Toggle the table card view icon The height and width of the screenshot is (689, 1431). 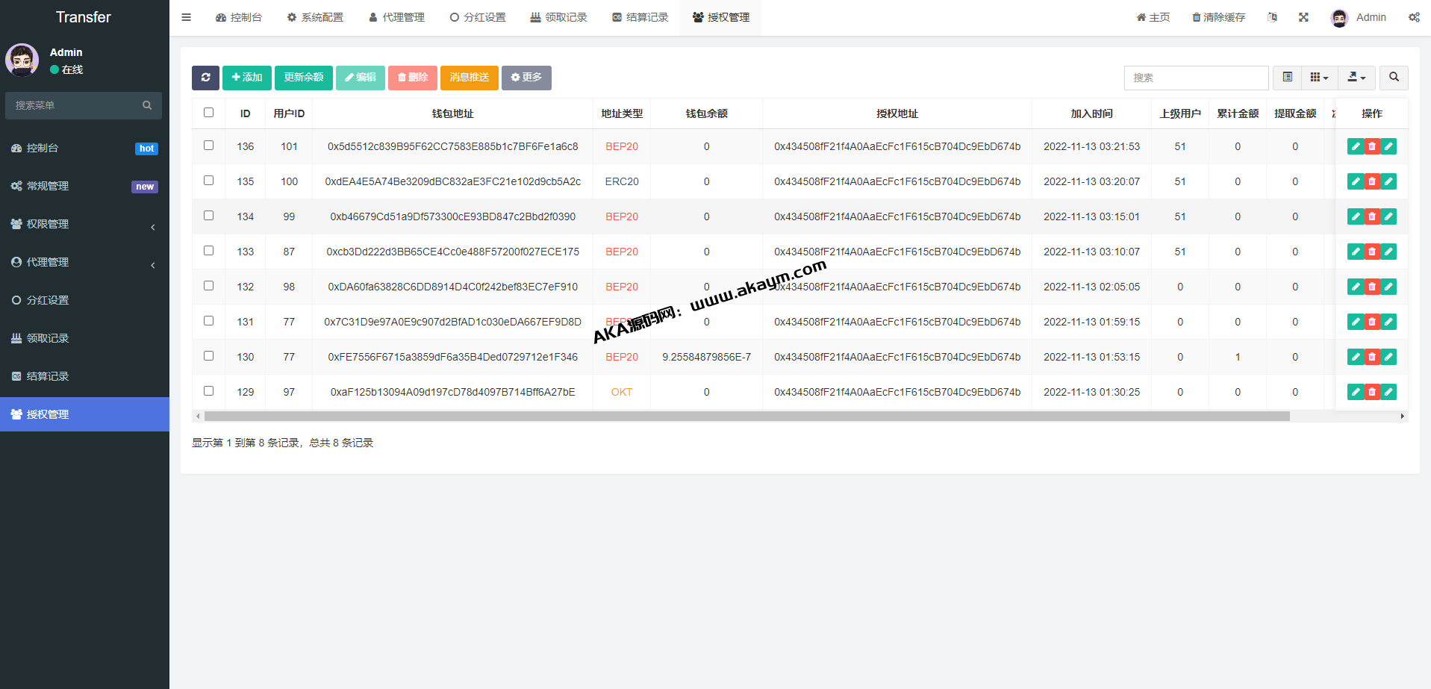click(1288, 78)
